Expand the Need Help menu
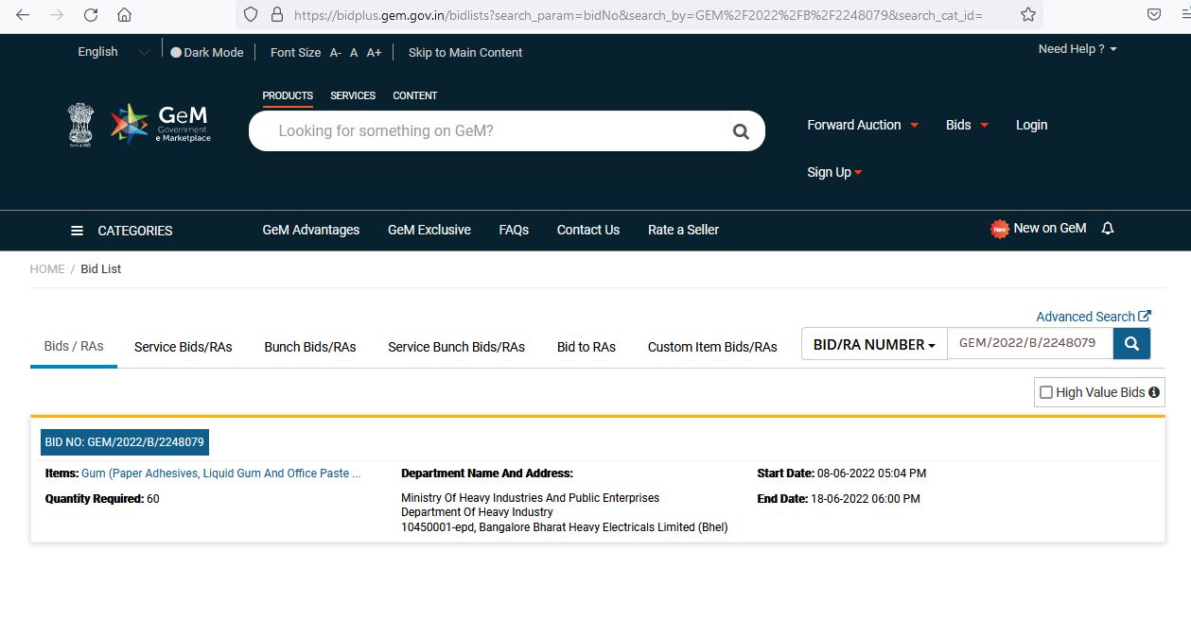The image size is (1191, 620). tap(1077, 49)
